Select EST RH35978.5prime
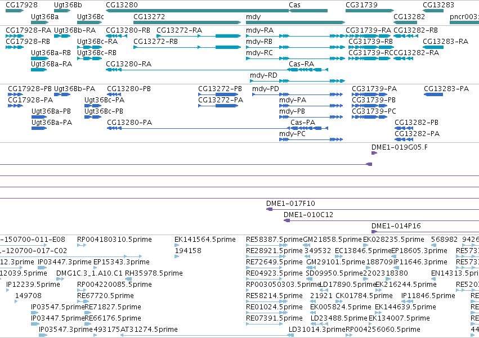 click(x=154, y=273)
